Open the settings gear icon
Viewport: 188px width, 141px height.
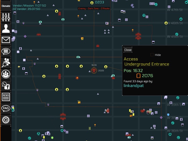pyautogui.click(x=6, y=120)
